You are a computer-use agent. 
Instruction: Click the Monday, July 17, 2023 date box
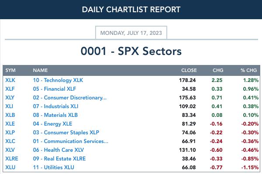click(131, 33)
